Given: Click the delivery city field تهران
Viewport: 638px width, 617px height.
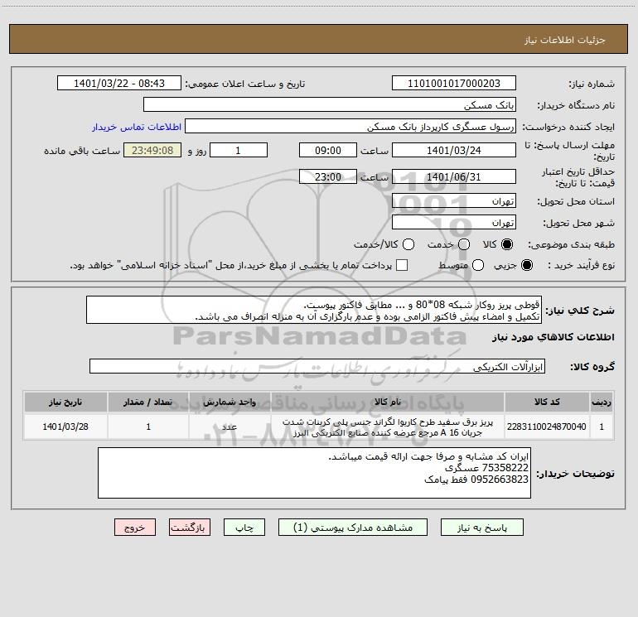Looking at the screenshot, I should (454, 222).
